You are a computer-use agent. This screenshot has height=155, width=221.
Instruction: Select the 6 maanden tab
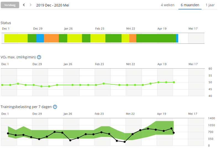(190, 5)
